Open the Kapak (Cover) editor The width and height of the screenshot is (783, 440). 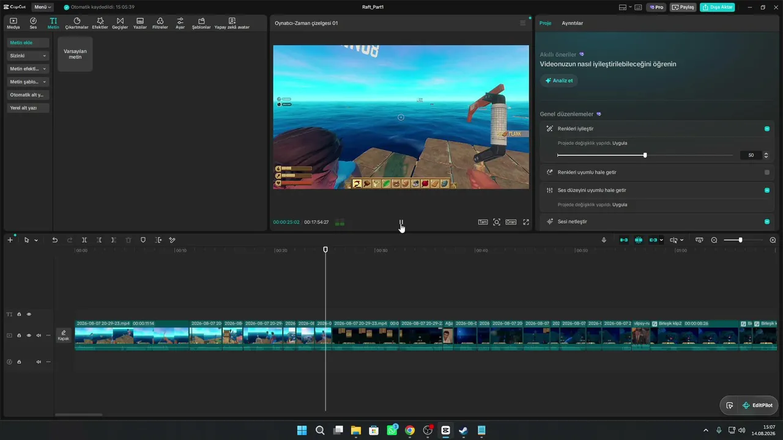pyautogui.click(x=64, y=335)
